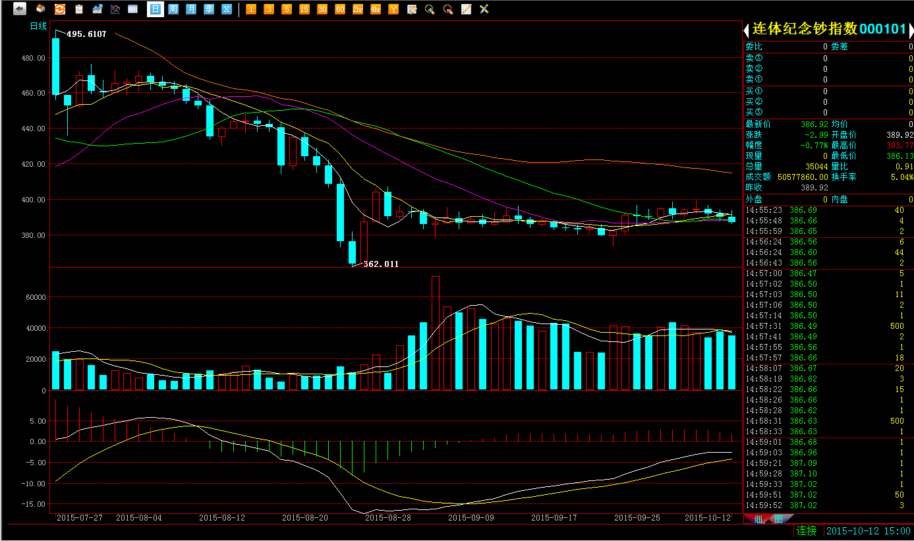Click the zoom in magnifier icon

430,9
